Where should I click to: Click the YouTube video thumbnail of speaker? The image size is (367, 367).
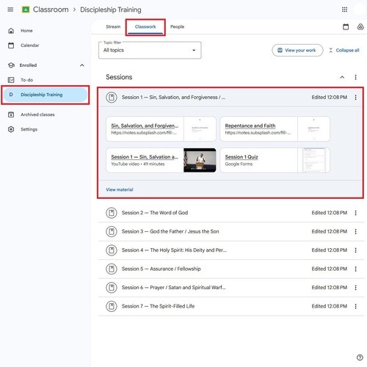click(x=200, y=160)
